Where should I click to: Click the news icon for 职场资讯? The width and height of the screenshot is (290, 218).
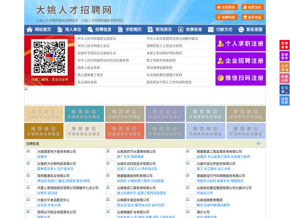tap(150, 29)
